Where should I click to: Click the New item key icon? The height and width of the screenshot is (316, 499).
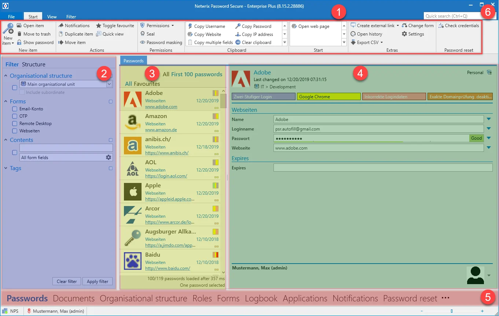8,29
